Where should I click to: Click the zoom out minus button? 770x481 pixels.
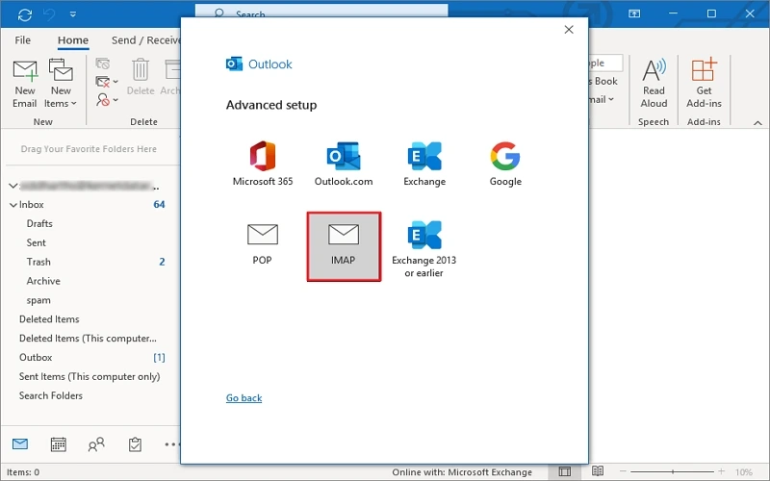[623, 471]
